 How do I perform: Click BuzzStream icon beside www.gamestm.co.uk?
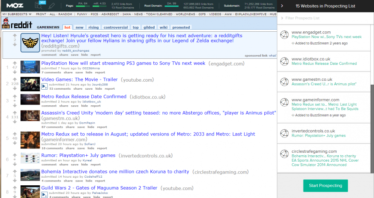284,82
